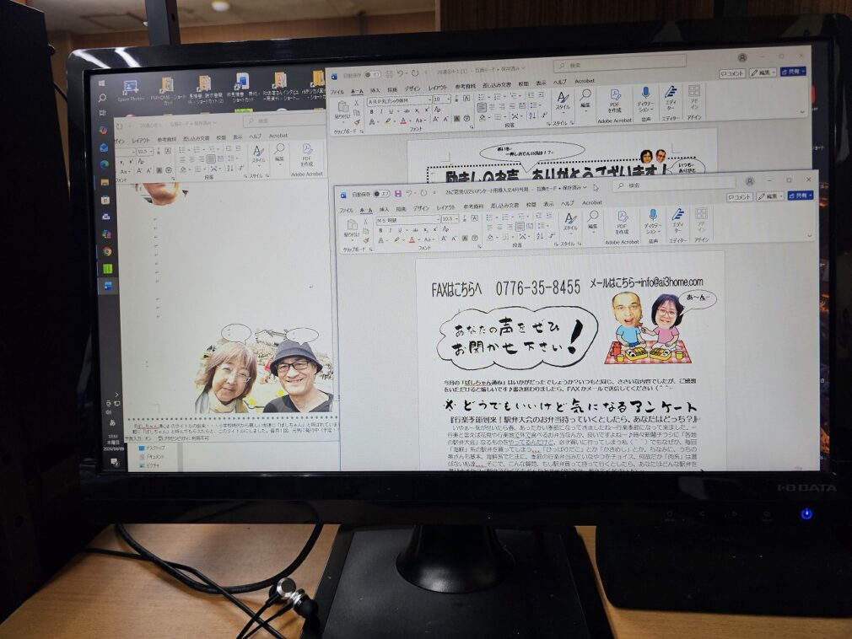
Task: Open Epson Photo+ desktop shortcut
Action: tap(130, 88)
